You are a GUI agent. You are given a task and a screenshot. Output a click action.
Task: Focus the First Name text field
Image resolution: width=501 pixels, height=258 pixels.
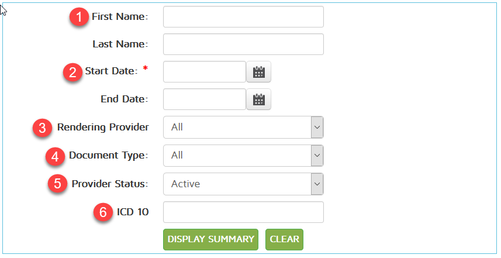coord(243,17)
